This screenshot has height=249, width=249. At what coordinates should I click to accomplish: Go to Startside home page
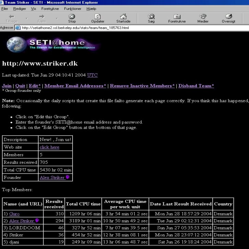[x=123, y=18]
